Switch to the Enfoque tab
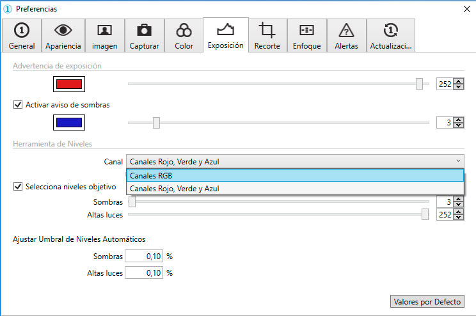Screen dimensions: 476x316 (306, 36)
